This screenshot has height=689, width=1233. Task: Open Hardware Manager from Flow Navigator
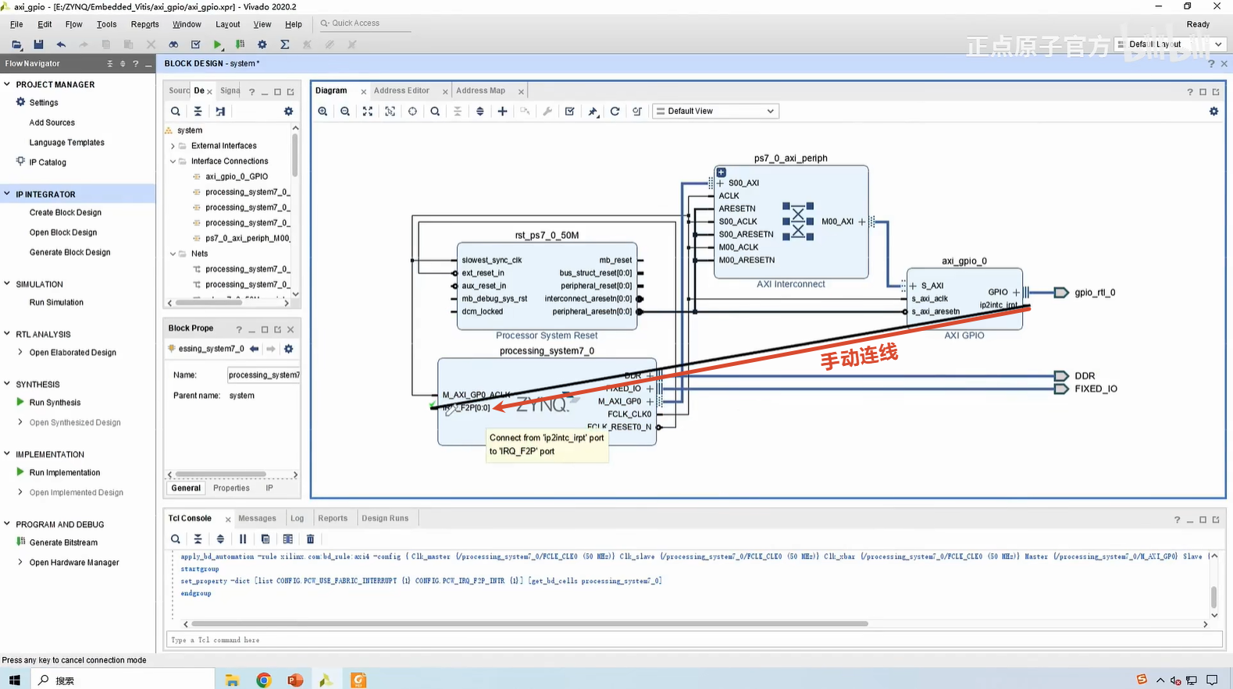pos(74,563)
